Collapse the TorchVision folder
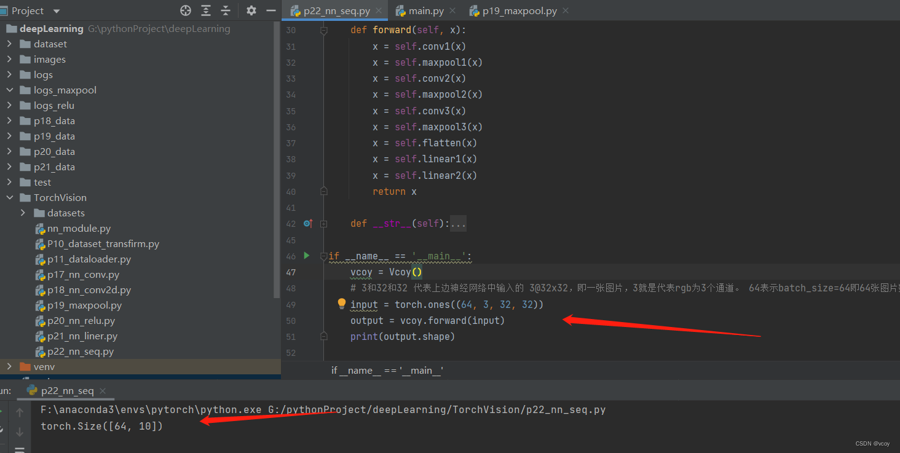900x453 pixels. point(9,197)
